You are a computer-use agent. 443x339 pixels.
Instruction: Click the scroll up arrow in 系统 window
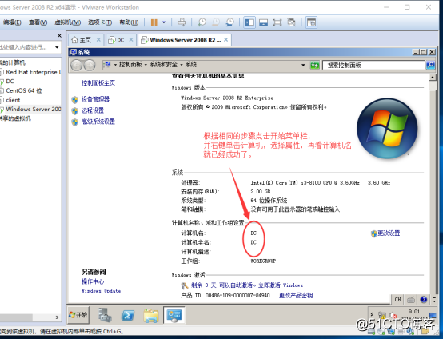point(433,78)
